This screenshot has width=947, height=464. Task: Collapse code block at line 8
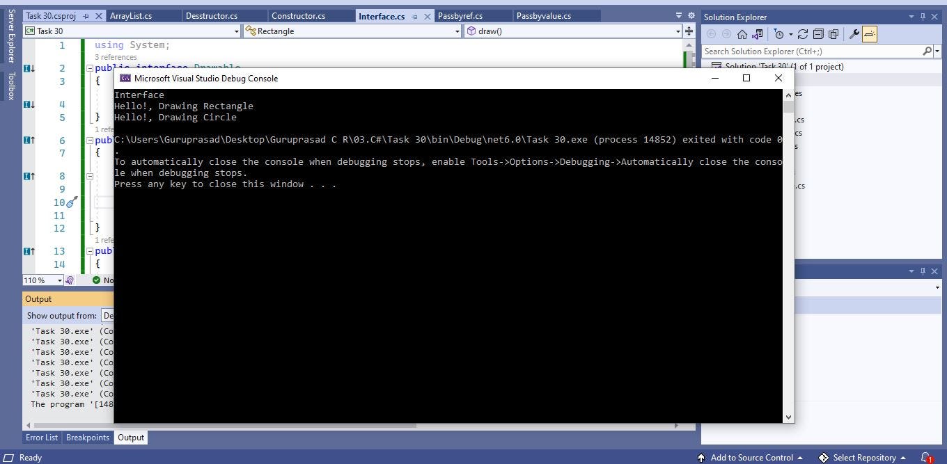(x=89, y=177)
